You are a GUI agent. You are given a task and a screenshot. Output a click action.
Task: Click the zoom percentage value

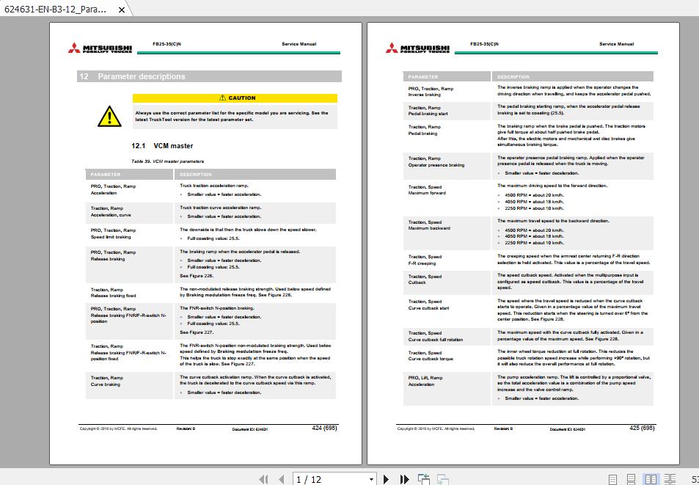(x=694, y=478)
